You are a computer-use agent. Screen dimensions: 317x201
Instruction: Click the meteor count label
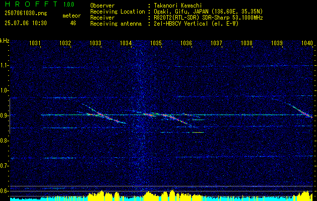[72, 16]
